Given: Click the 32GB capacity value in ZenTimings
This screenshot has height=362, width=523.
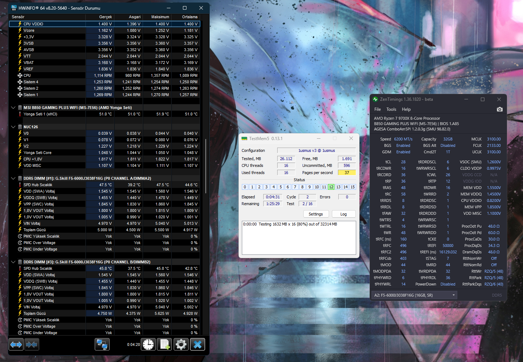Looking at the screenshot, I should point(448,139).
